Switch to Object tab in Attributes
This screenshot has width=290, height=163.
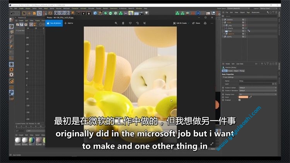pos(236,71)
